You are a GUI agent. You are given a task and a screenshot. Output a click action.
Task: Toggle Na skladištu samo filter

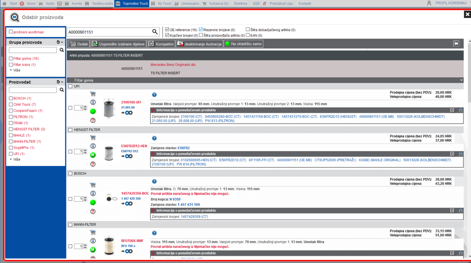pos(243,44)
